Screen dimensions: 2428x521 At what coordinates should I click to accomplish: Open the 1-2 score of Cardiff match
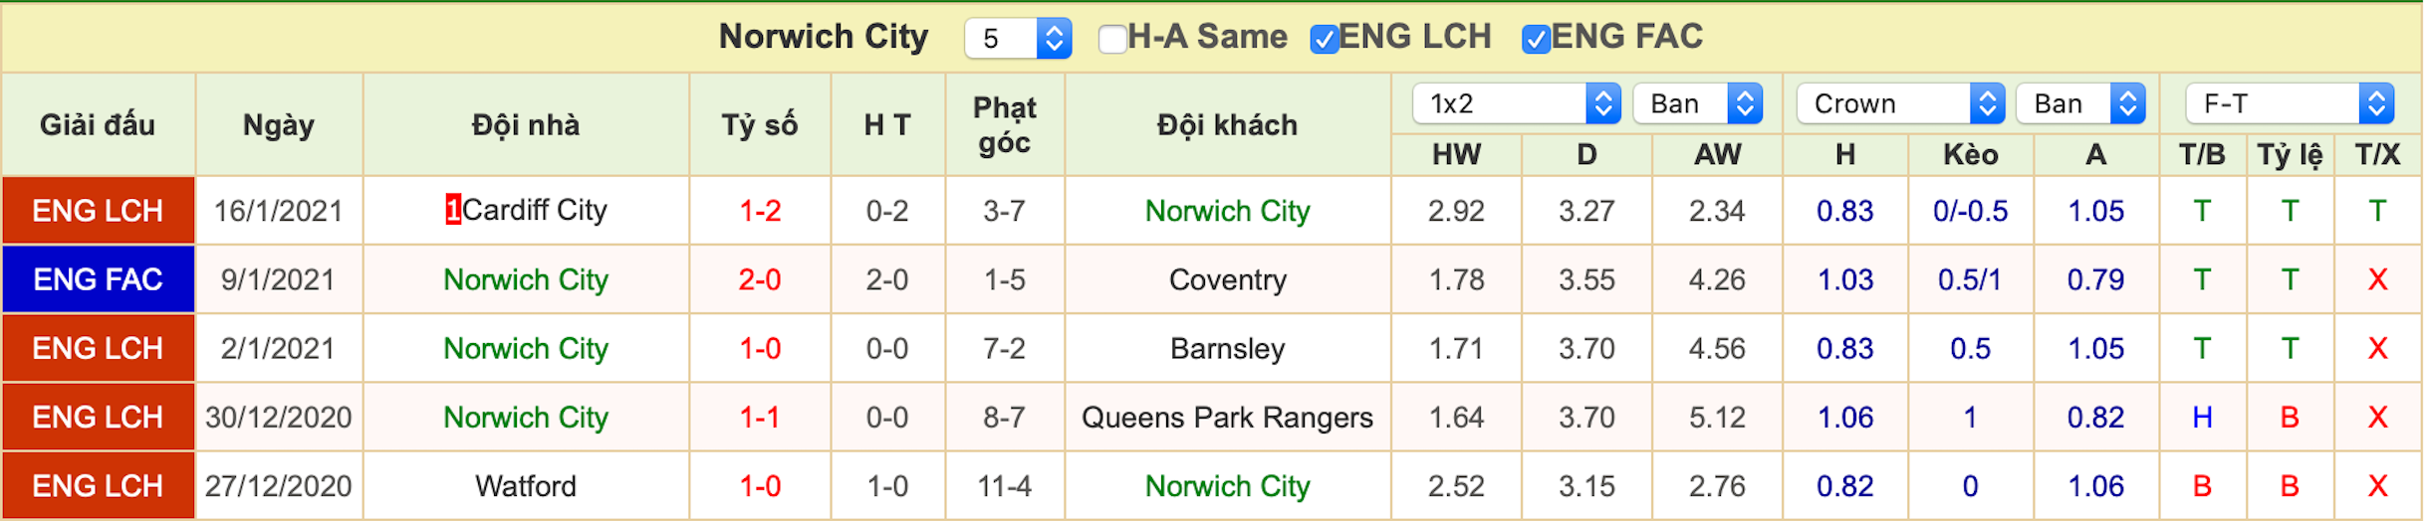point(760,211)
